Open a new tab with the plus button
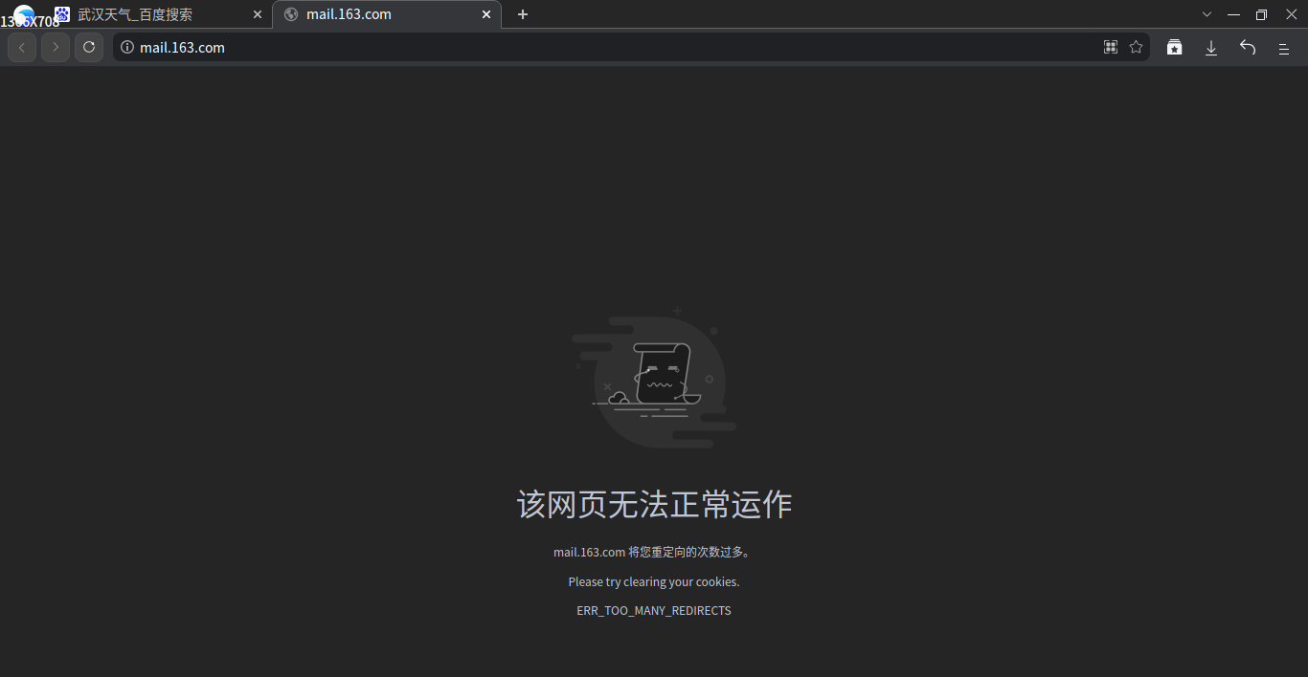 pos(522,14)
